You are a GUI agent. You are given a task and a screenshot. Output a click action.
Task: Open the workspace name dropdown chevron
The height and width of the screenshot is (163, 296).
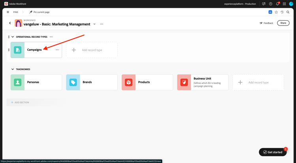(x=94, y=24)
